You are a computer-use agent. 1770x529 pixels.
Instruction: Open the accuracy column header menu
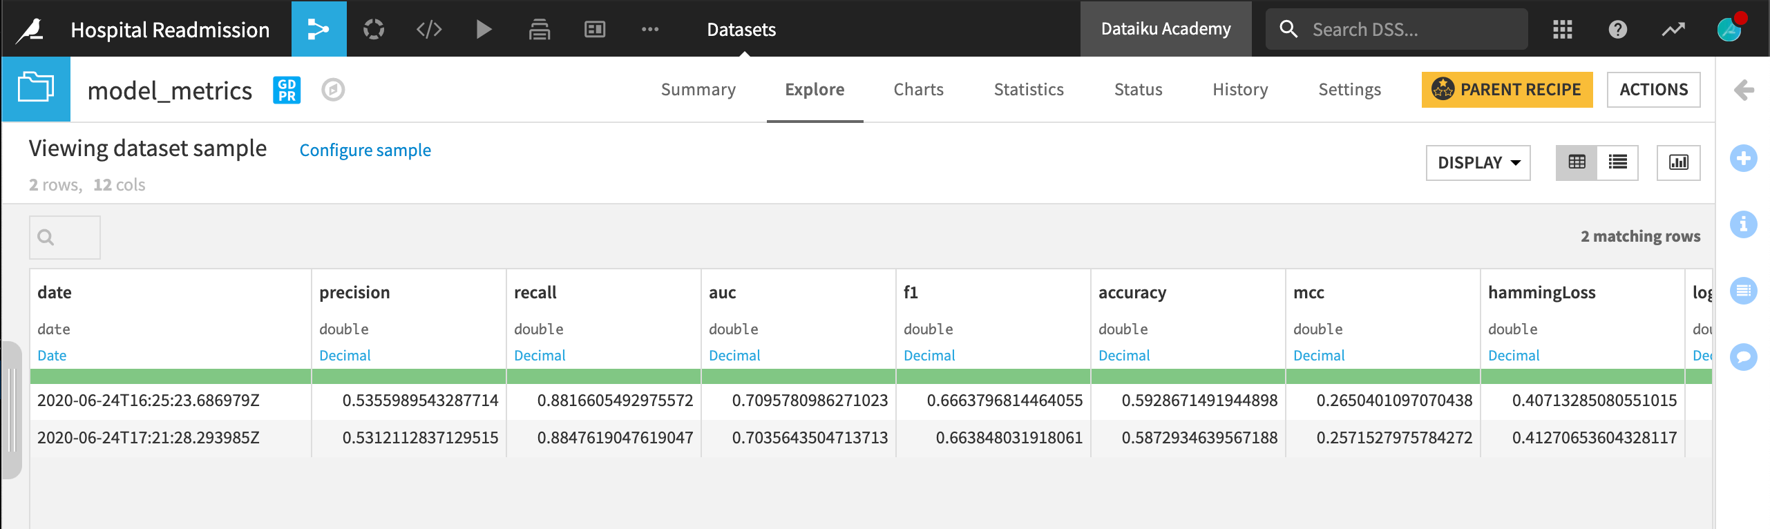tap(1132, 292)
